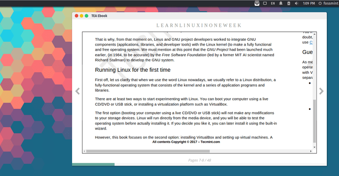Open the EN keyboard language indicator

click(x=273, y=3)
